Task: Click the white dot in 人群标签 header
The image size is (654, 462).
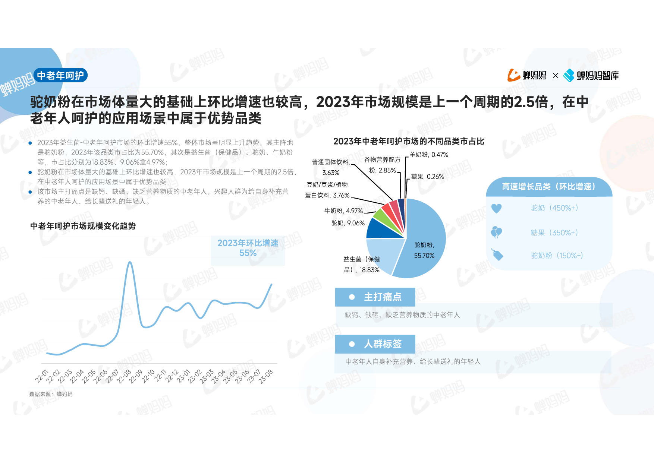Action: pos(352,344)
